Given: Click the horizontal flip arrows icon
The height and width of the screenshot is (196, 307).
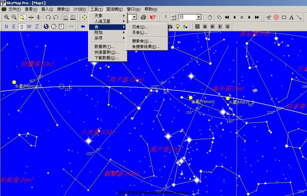Looking at the screenshot, I should (x=31, y=17).
